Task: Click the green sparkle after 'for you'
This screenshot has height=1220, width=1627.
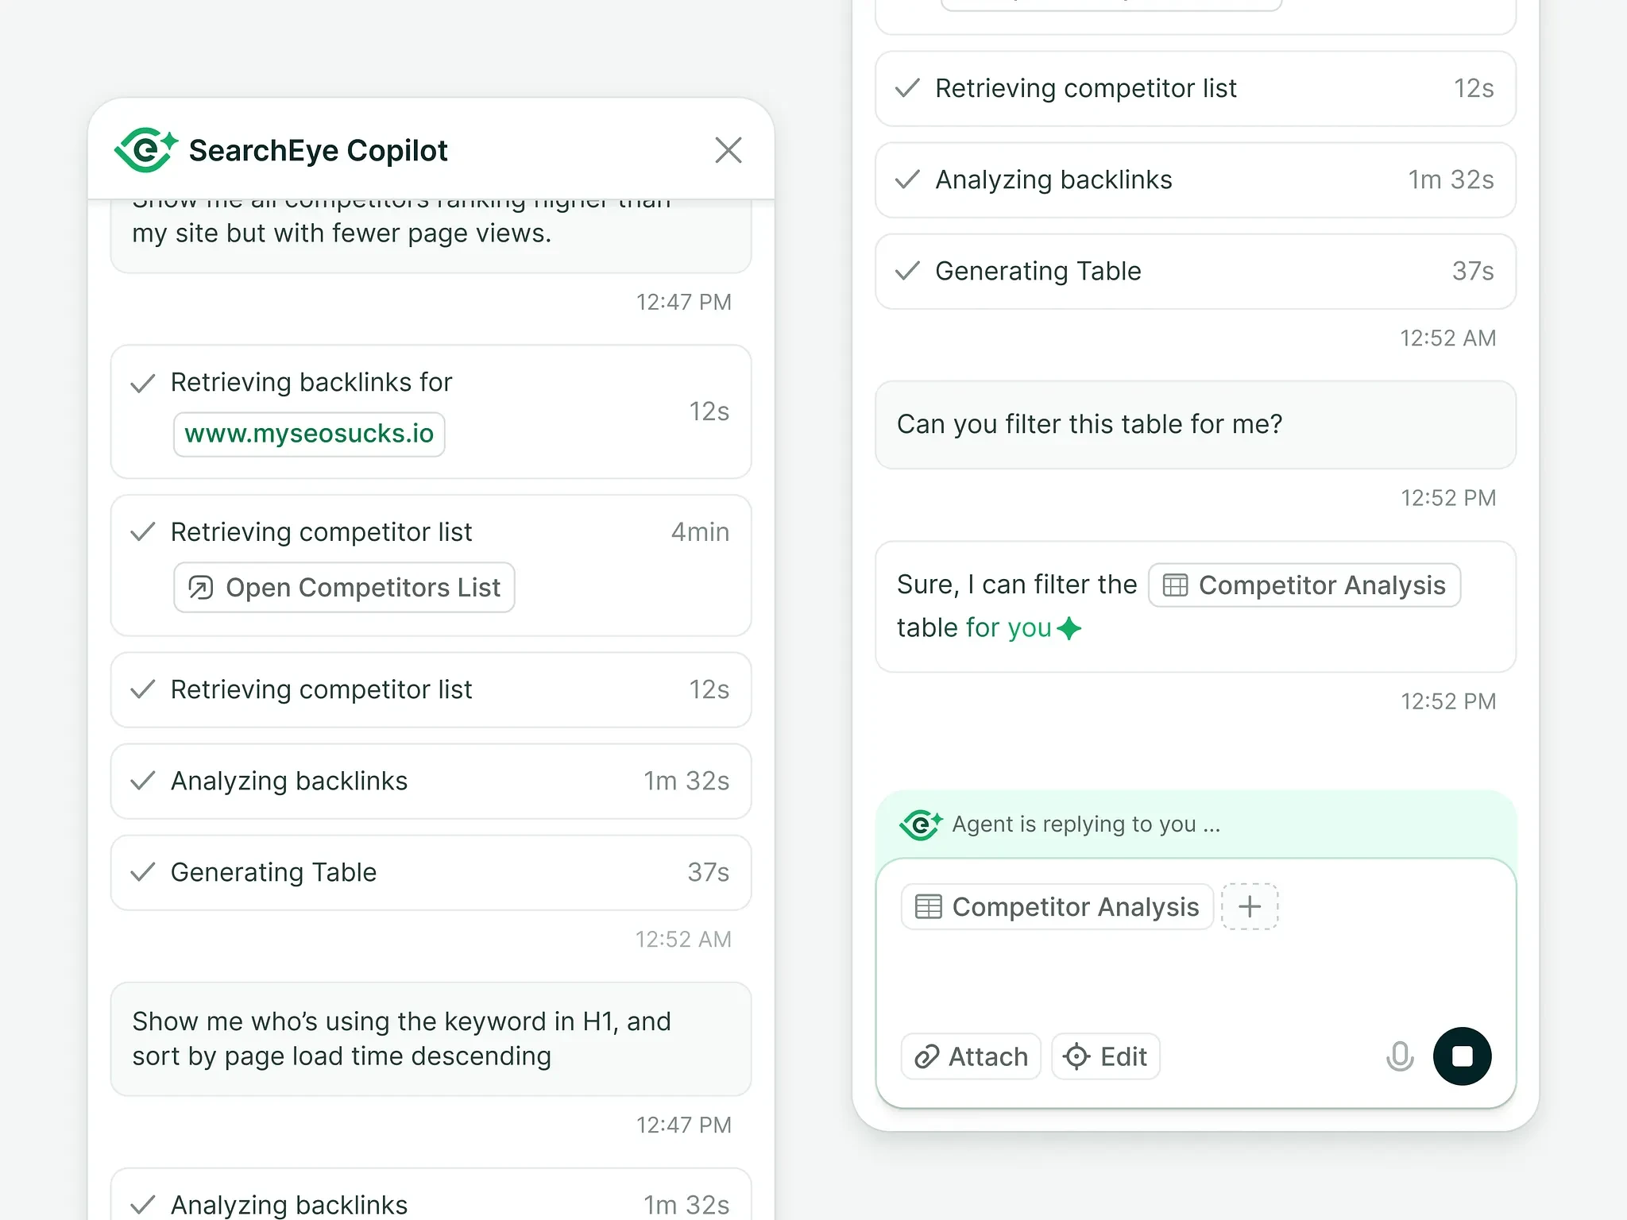Action: [1069, 628]
